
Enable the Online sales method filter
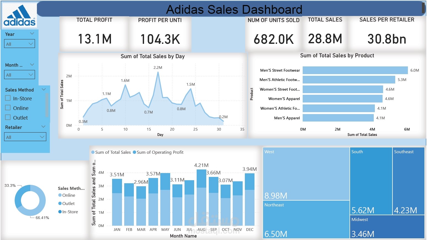tap(8, 107)
